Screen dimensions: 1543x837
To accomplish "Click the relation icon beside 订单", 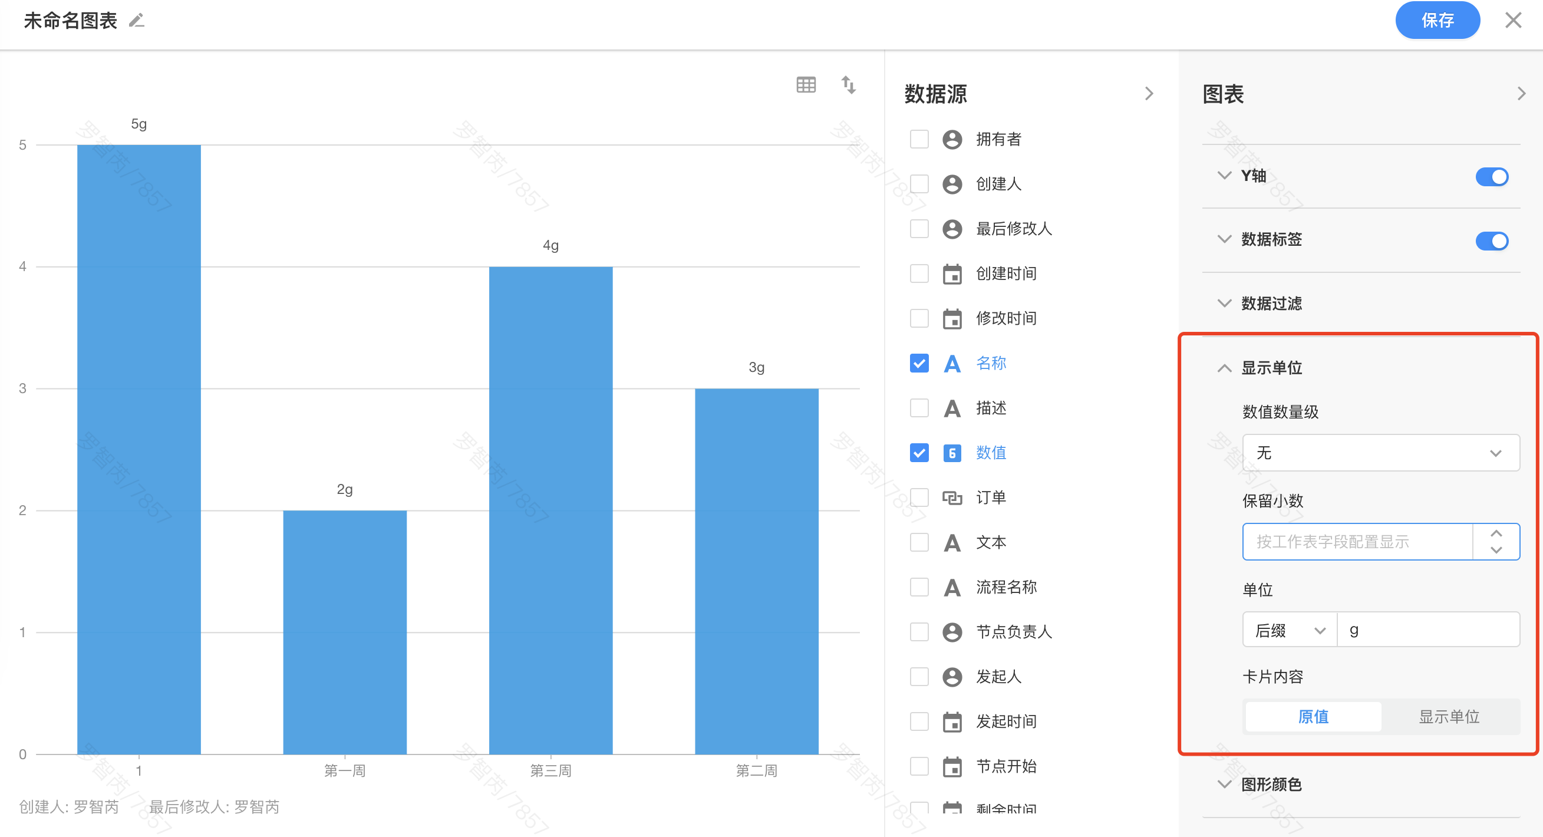I will coord(952,498).
